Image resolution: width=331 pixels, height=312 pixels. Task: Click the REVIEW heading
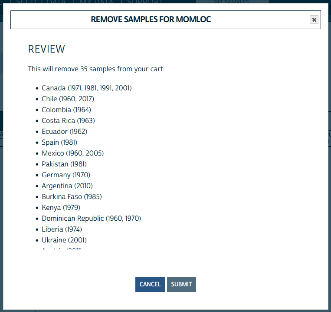(x=46, y=49)
